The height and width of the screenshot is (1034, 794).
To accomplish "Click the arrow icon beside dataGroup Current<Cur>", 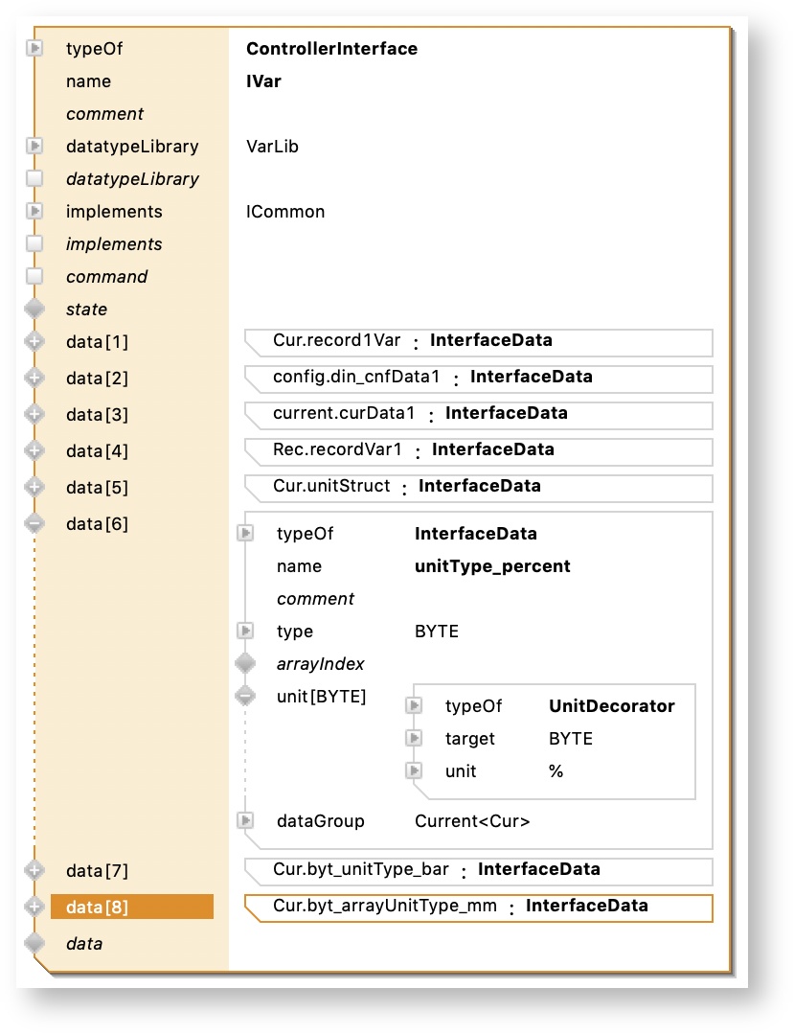I will [245, 820].
